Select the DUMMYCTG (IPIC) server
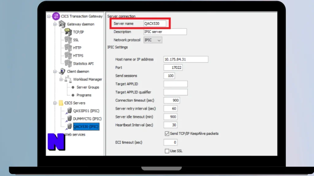This screenshot has width=314, height=176. point(87,119)
